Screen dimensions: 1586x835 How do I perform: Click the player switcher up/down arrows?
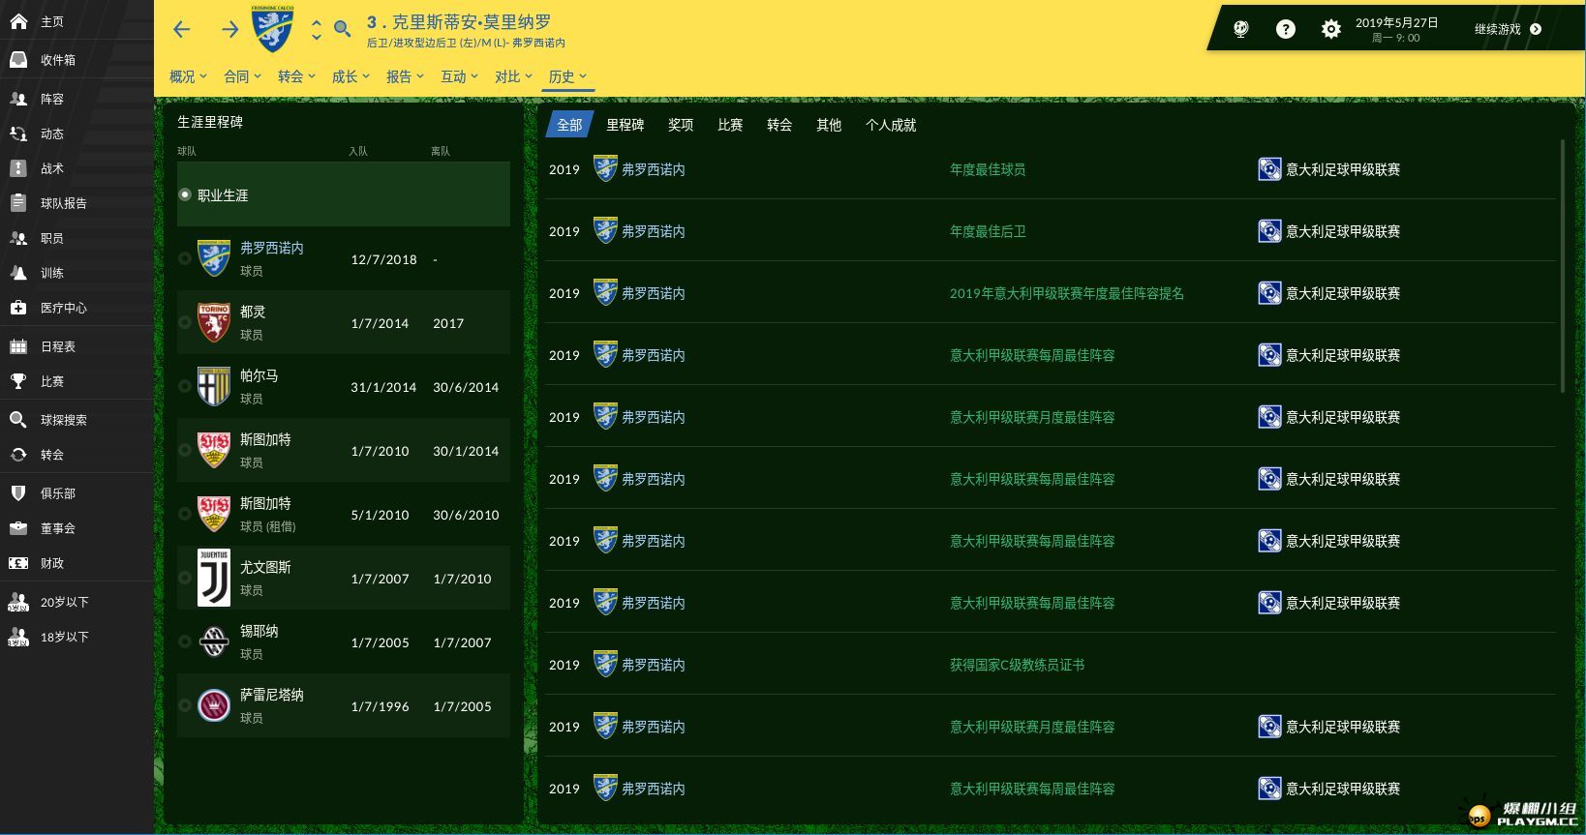(x=316, y=30)
